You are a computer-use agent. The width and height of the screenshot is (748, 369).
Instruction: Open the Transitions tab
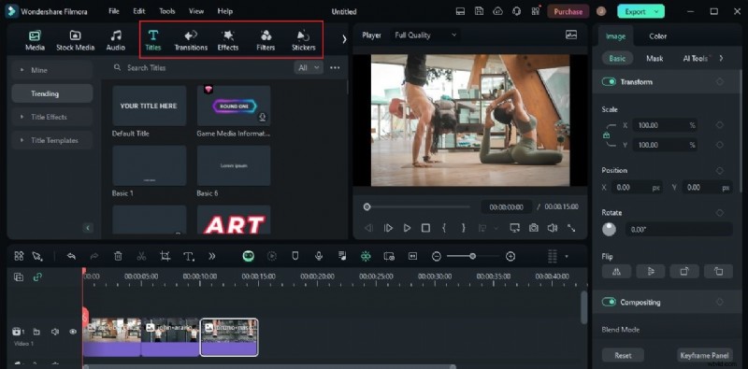coord(191,40)
